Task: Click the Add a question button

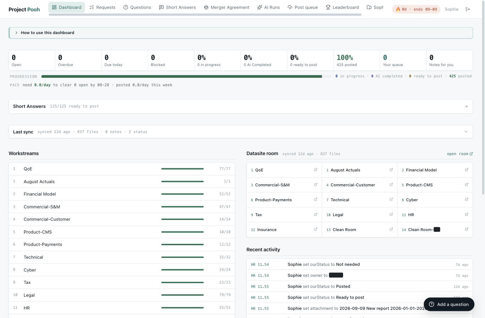Action: pos(449,304)
